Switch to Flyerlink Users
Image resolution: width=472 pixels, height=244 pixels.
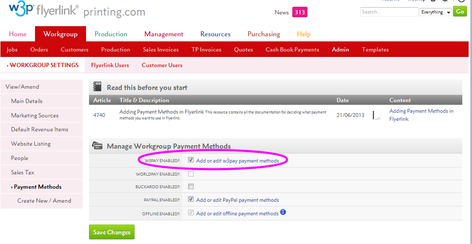click(110, 65)
